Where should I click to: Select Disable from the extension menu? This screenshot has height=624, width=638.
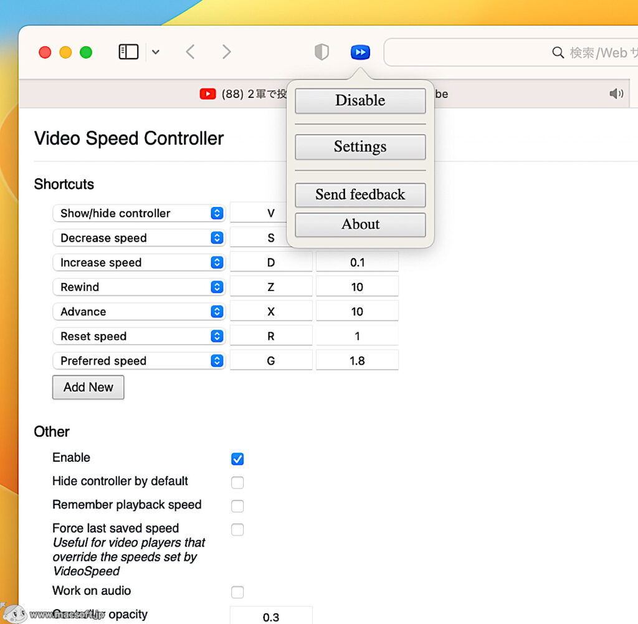pos(360,100)
